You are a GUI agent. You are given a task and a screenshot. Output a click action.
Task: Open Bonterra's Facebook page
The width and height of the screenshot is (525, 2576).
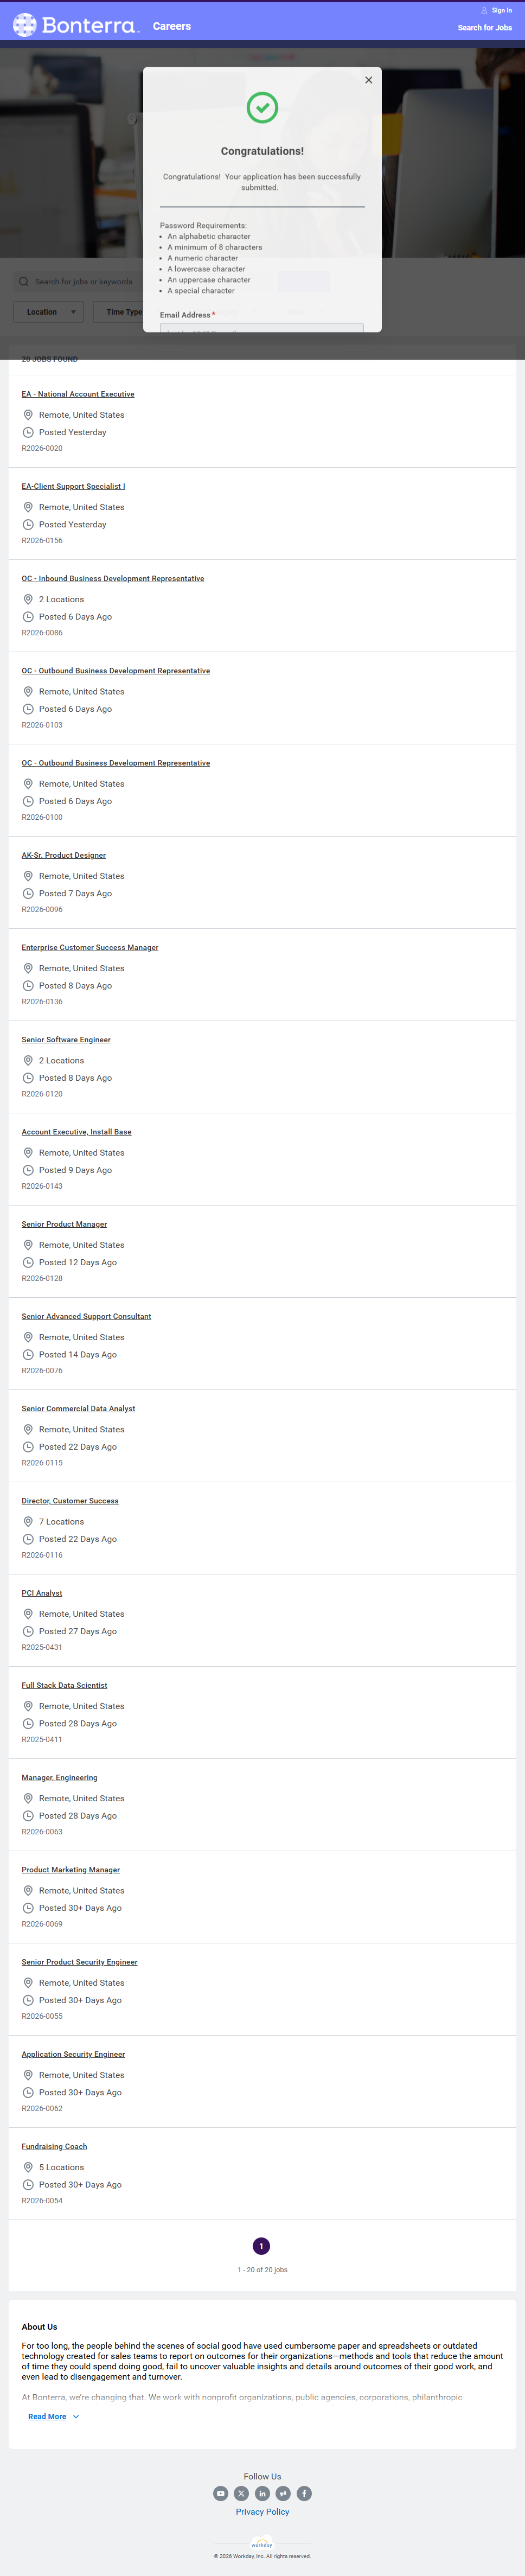(x=304, y=2493)
